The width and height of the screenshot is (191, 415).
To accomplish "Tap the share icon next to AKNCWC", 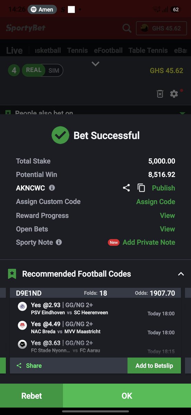I will coord(127,188).
